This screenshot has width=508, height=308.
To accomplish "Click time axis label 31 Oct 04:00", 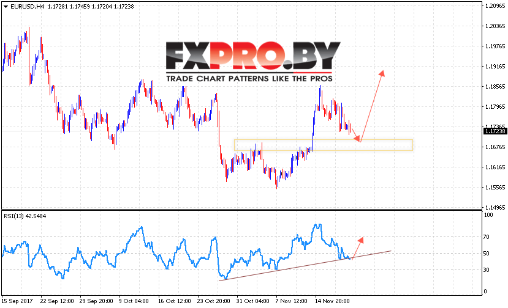I will (x=252, y=301).
